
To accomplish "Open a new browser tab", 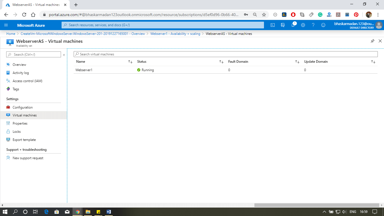I will coord(76,5).
